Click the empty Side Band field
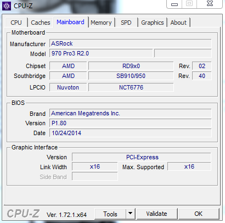Image resolution: width=225 pixels, height=223 pixels. coord(95,176)
